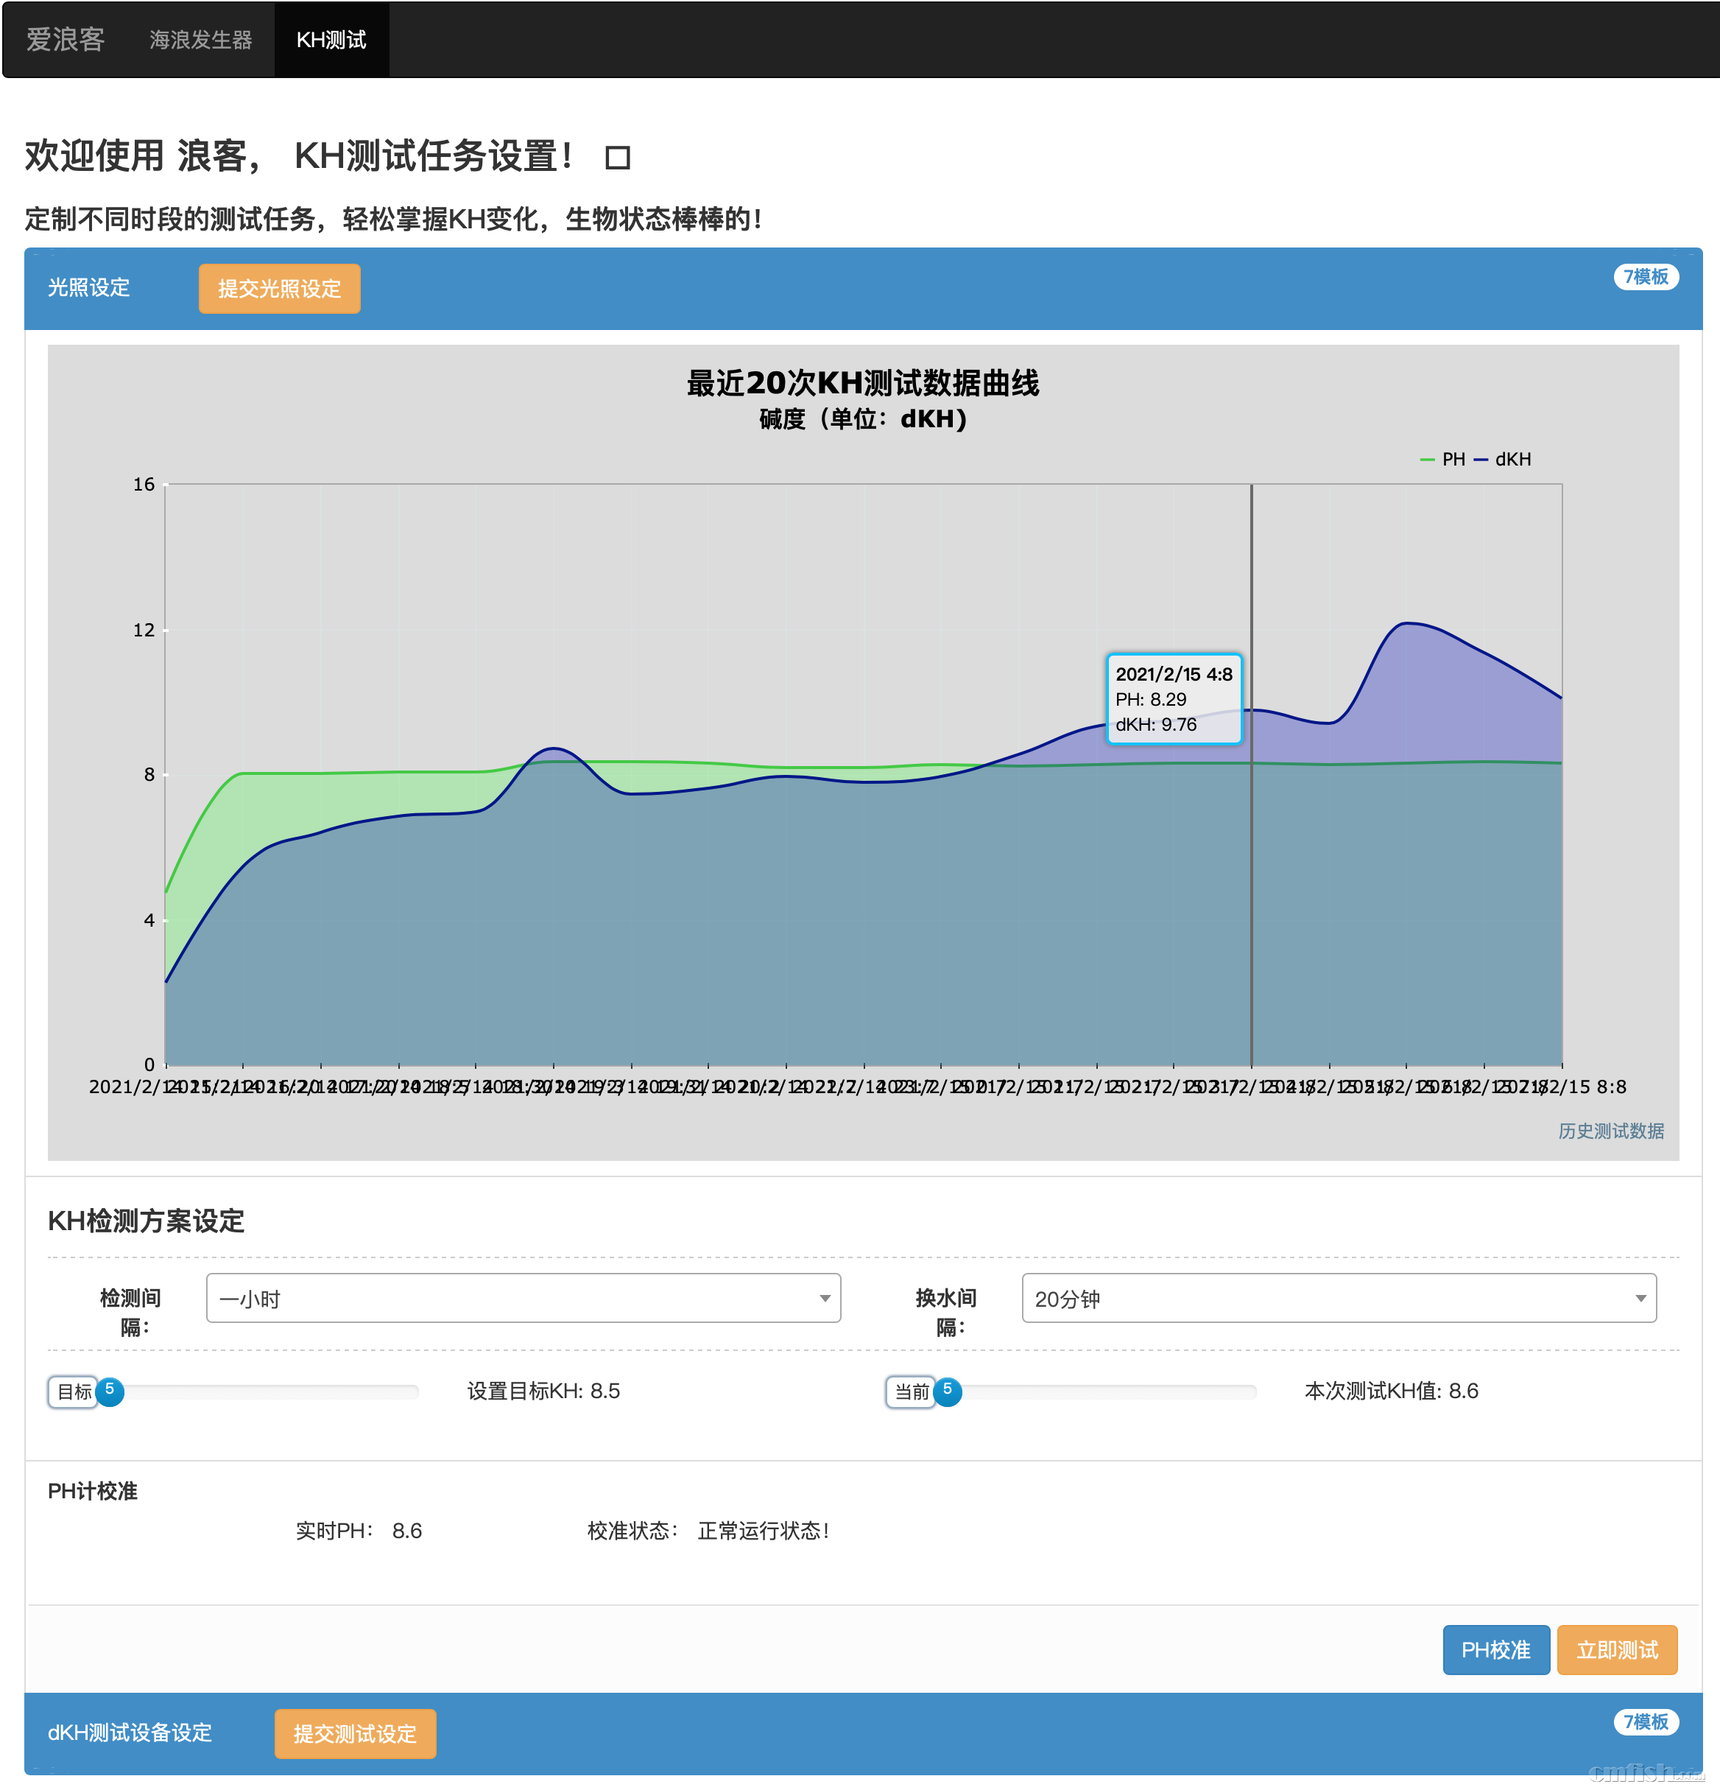1720x1790 pixels.
Task: Open the 检测间隔 dropdown showing 一小时
Action: coord(523,1298)
